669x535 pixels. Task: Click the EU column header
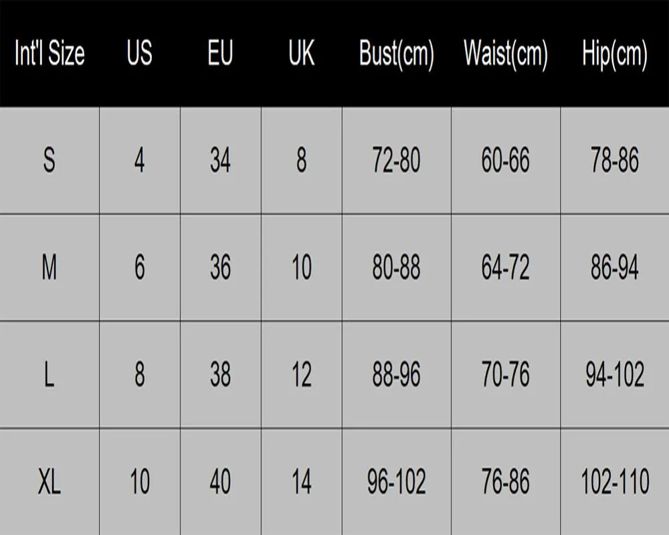221,54
